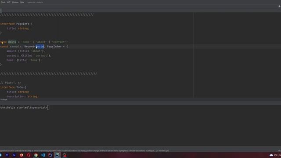Open the Help menu

[x=22, y=2]
